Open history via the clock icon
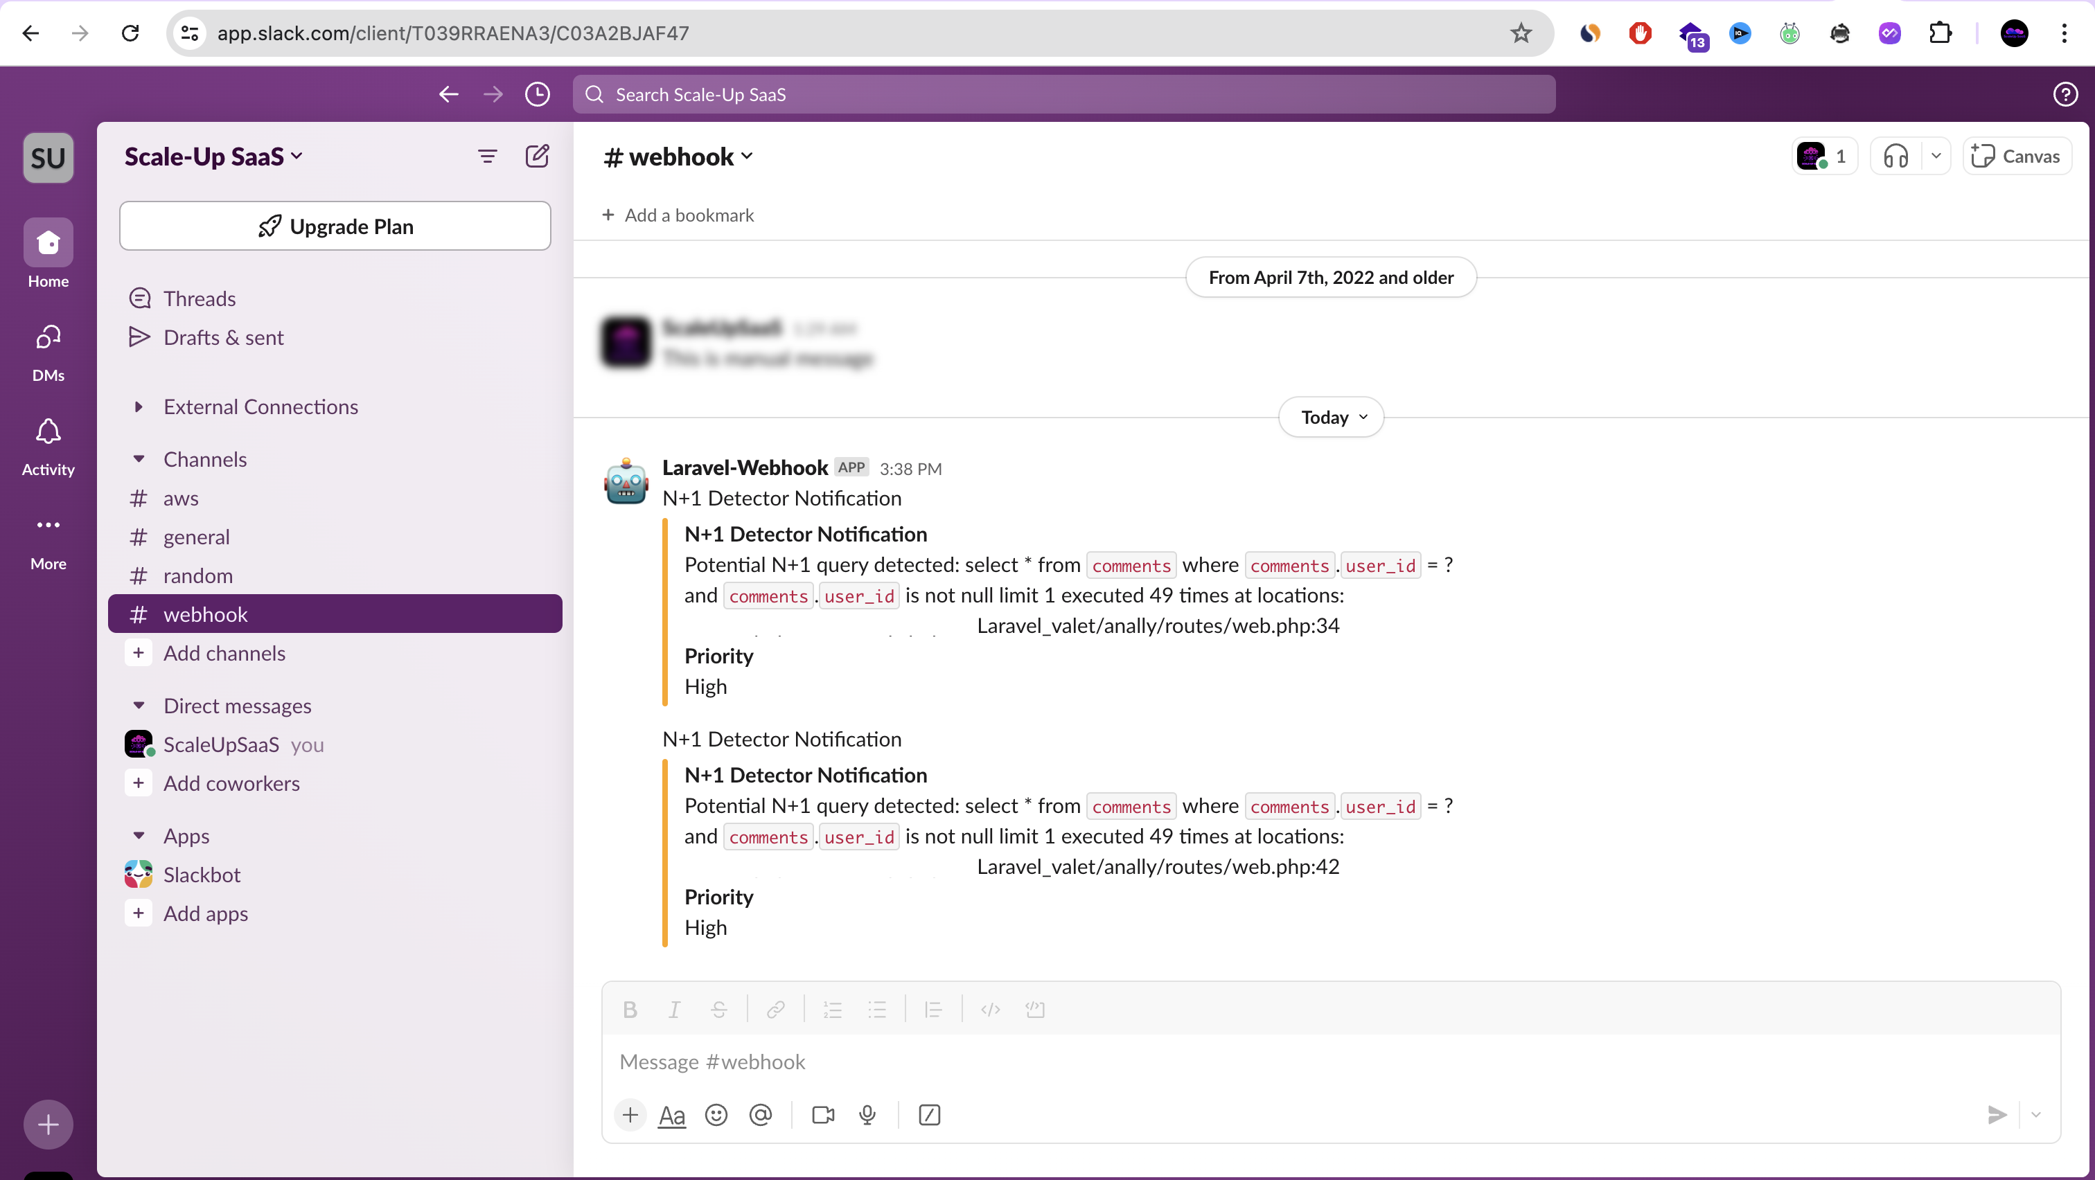 538,94
